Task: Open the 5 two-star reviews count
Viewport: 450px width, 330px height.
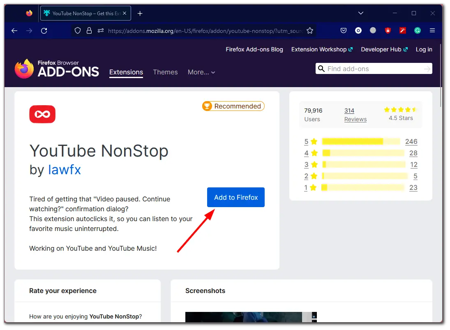Action: 415,176
